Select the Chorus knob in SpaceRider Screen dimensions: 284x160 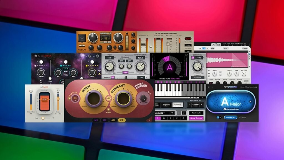click(x=41, y=73)
